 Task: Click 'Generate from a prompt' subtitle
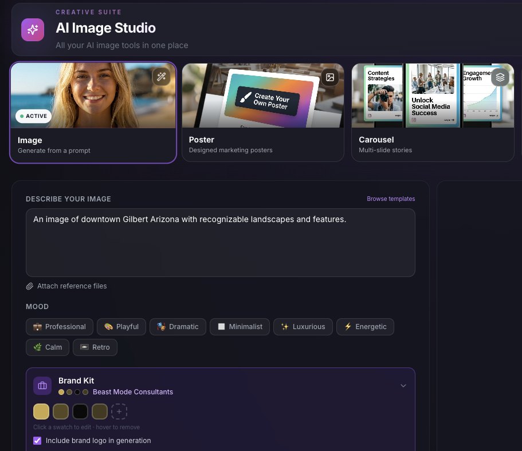pos(54,151)
